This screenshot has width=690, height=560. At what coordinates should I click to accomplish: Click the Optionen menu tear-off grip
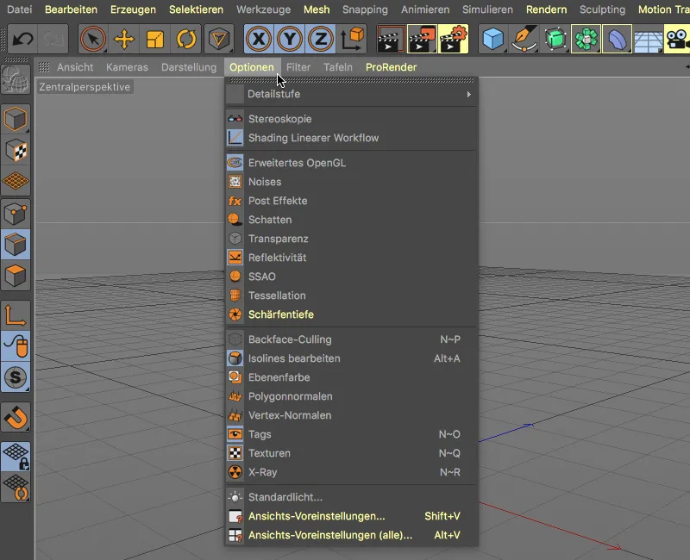pyautogui.click(x=352, y=80)
